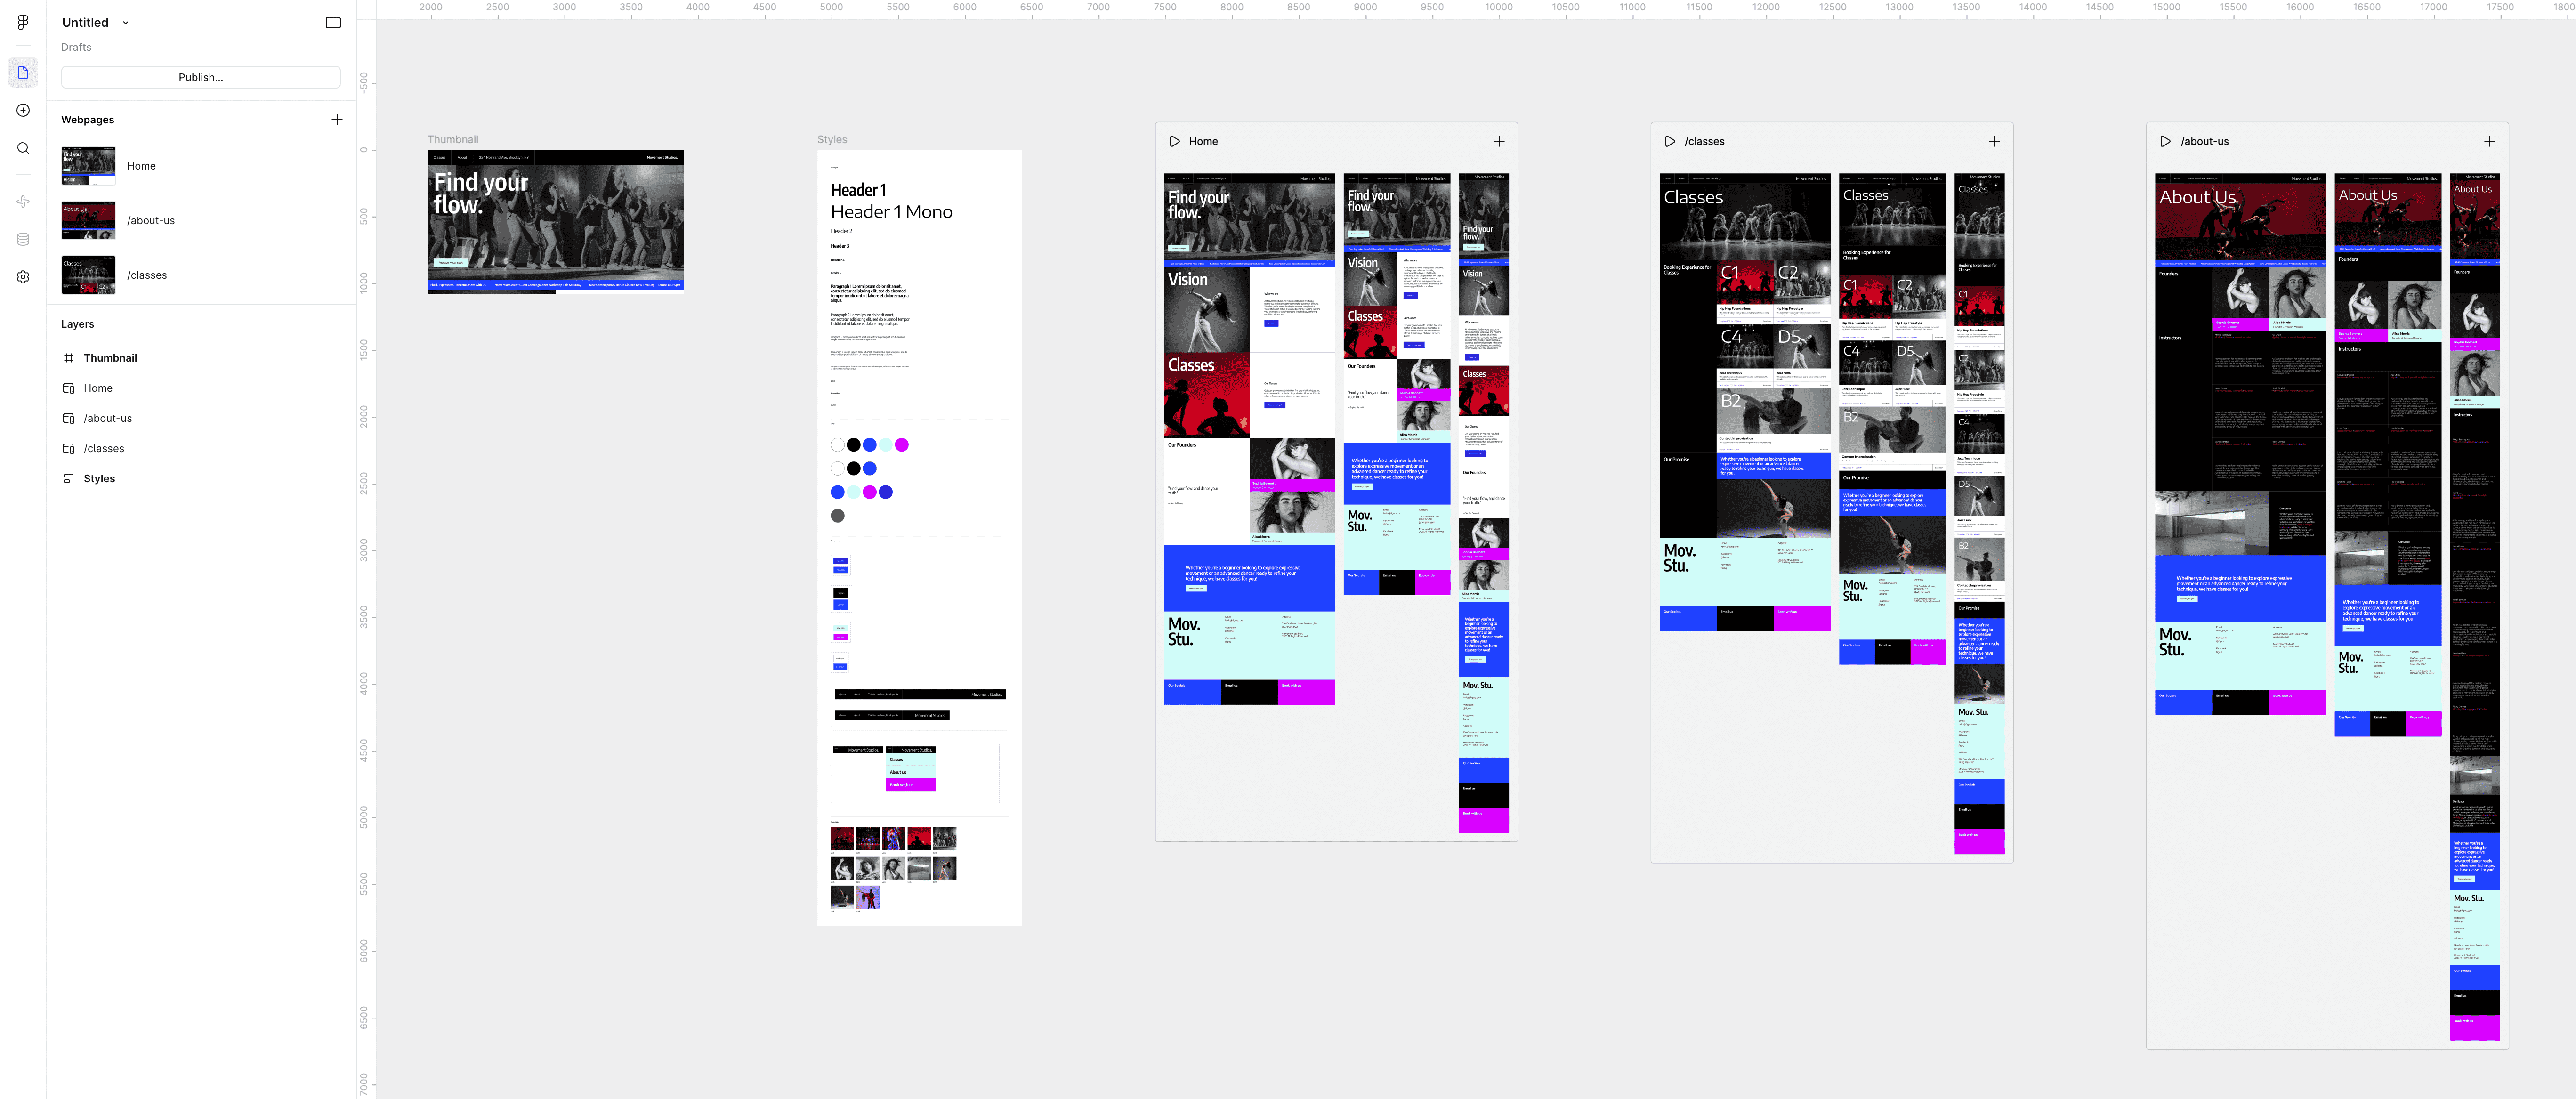
Task: Select the file pages panel icon
Action: point(23,72)
